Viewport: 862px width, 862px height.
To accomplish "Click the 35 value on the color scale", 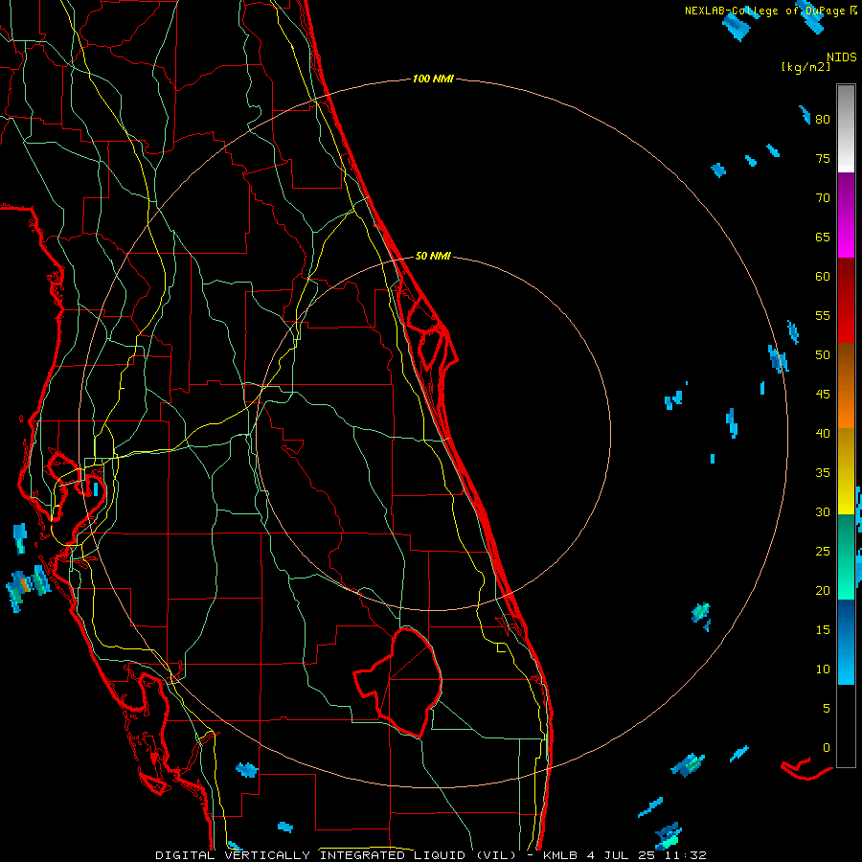I will point(823,473).
